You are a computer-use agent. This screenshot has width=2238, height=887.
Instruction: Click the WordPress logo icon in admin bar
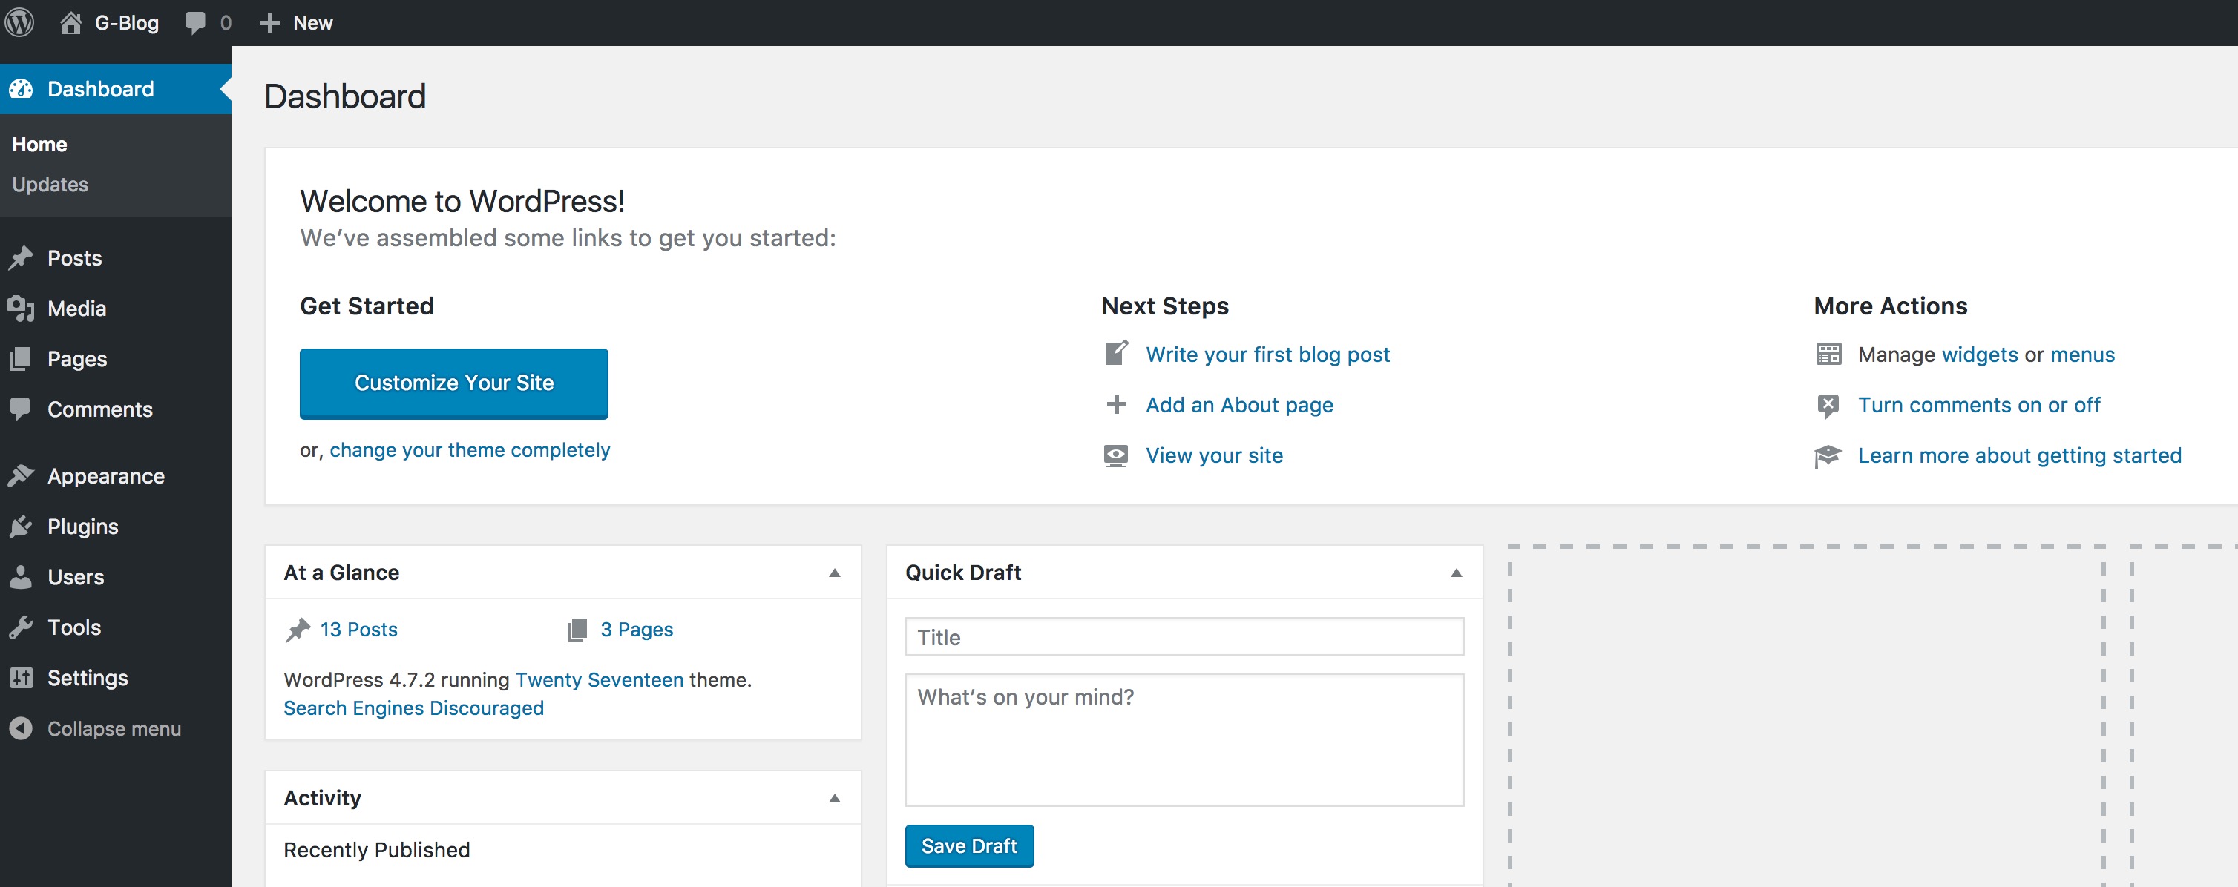click(x=19, y=22)
